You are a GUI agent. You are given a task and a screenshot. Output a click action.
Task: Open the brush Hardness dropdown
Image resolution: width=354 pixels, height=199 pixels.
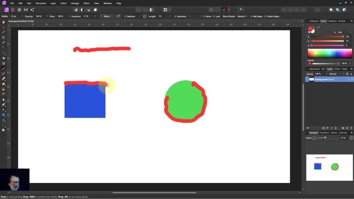(x=95, y=17)
